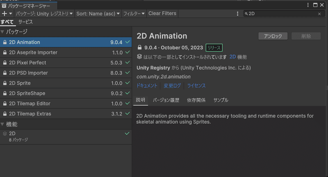
Task: Click the installed checkmark for 2D PSD Importer
Action: [128, 73]
